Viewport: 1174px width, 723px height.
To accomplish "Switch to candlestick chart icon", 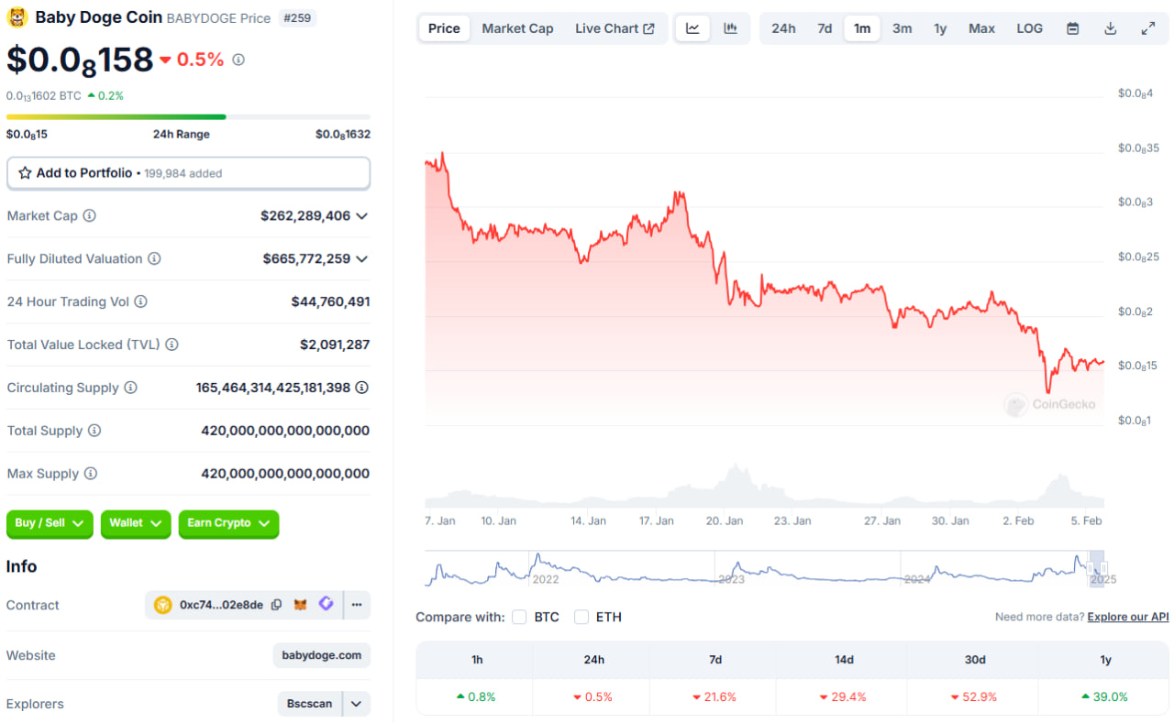I will click(x=730, y=28).
